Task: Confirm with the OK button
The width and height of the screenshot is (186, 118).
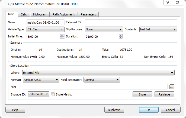Action: point(148,110)
